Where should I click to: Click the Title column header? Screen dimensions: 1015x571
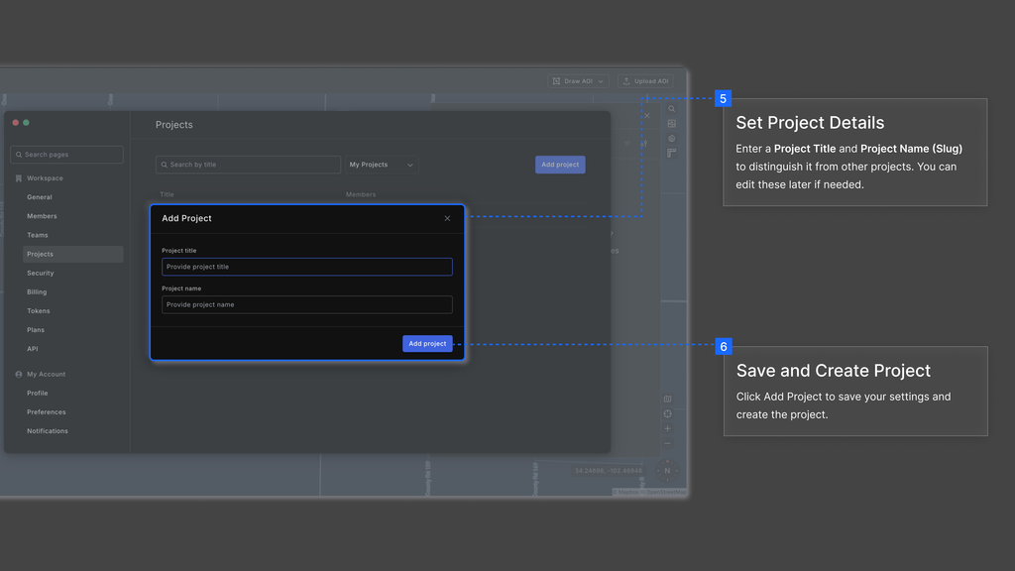coord(167,194)
